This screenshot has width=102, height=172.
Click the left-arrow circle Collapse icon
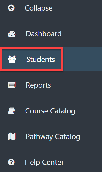(x=11, y=8)
